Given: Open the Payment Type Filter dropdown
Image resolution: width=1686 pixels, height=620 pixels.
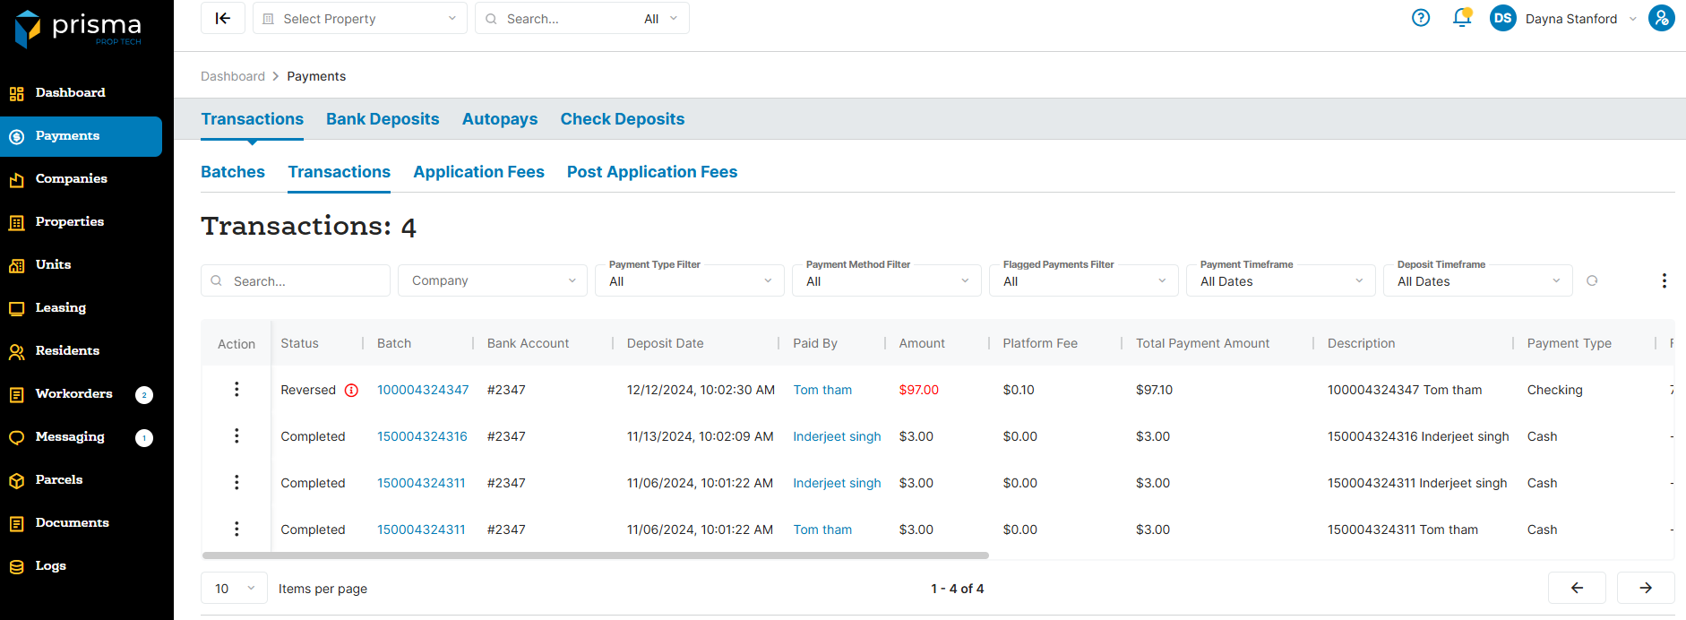Looking at the screenshot, I should point(689,281).
